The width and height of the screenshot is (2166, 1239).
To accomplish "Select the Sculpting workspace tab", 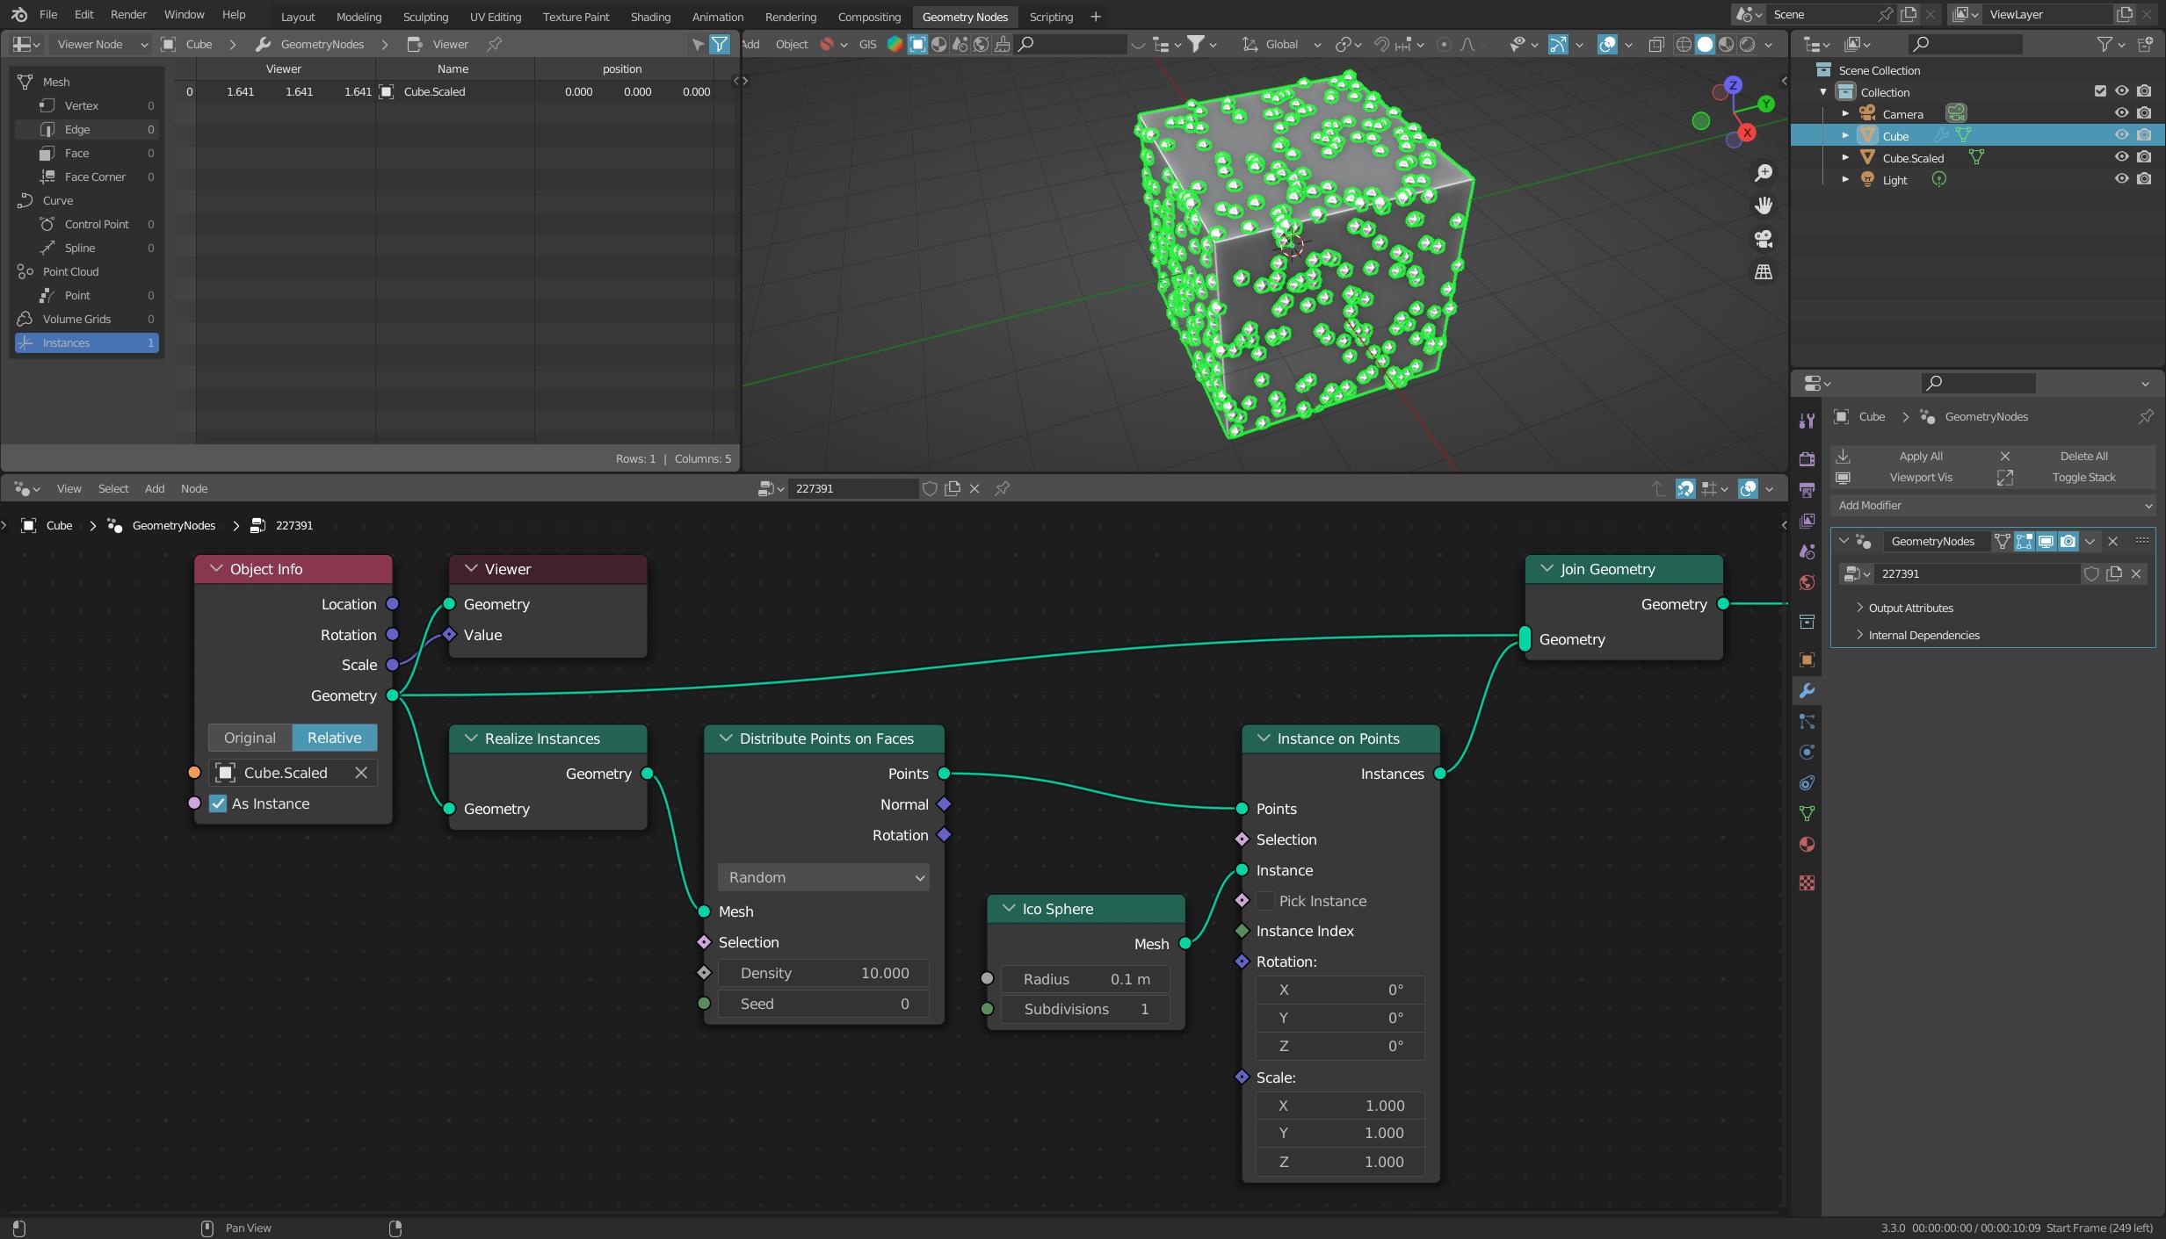I will pyautogui.click(x=424, y=17).
